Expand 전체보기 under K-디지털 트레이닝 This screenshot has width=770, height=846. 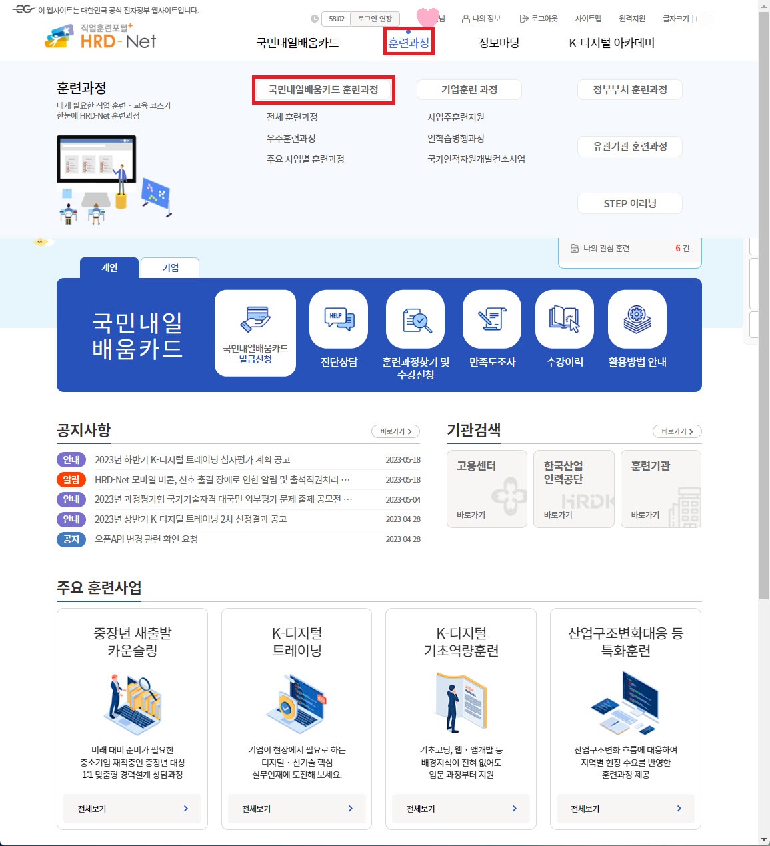(x=297, y=809)
